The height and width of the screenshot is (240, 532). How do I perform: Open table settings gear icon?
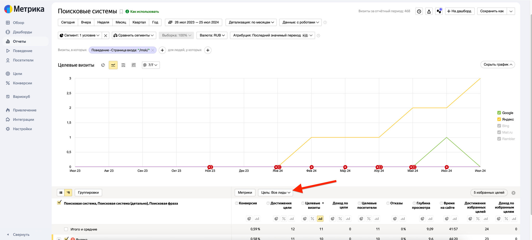(x=513, y=193)
